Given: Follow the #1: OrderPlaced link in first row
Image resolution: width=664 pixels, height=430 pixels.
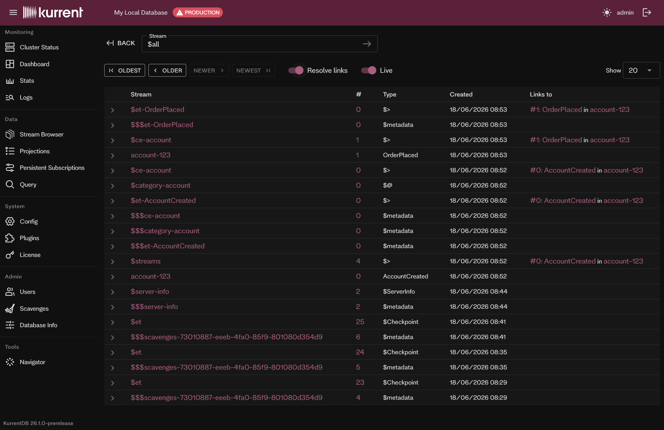Looking at the screenshot, I should pyautogui.click(x=556, y=109).
